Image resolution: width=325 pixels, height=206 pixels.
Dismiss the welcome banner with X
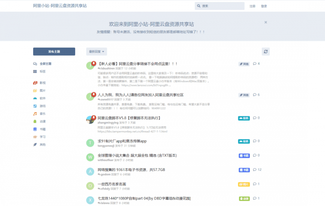(266, 22)
